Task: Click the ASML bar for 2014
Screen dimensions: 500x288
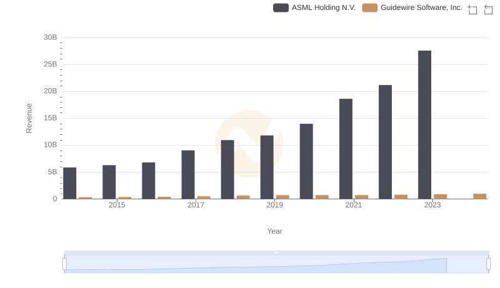Action: (x=69, y=183)
